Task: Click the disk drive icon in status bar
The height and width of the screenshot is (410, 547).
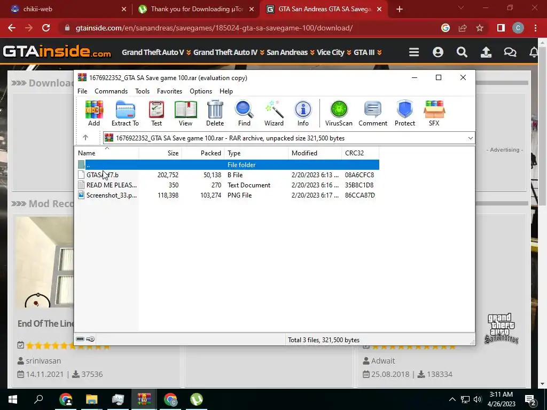Action: (x=80, y=339)
